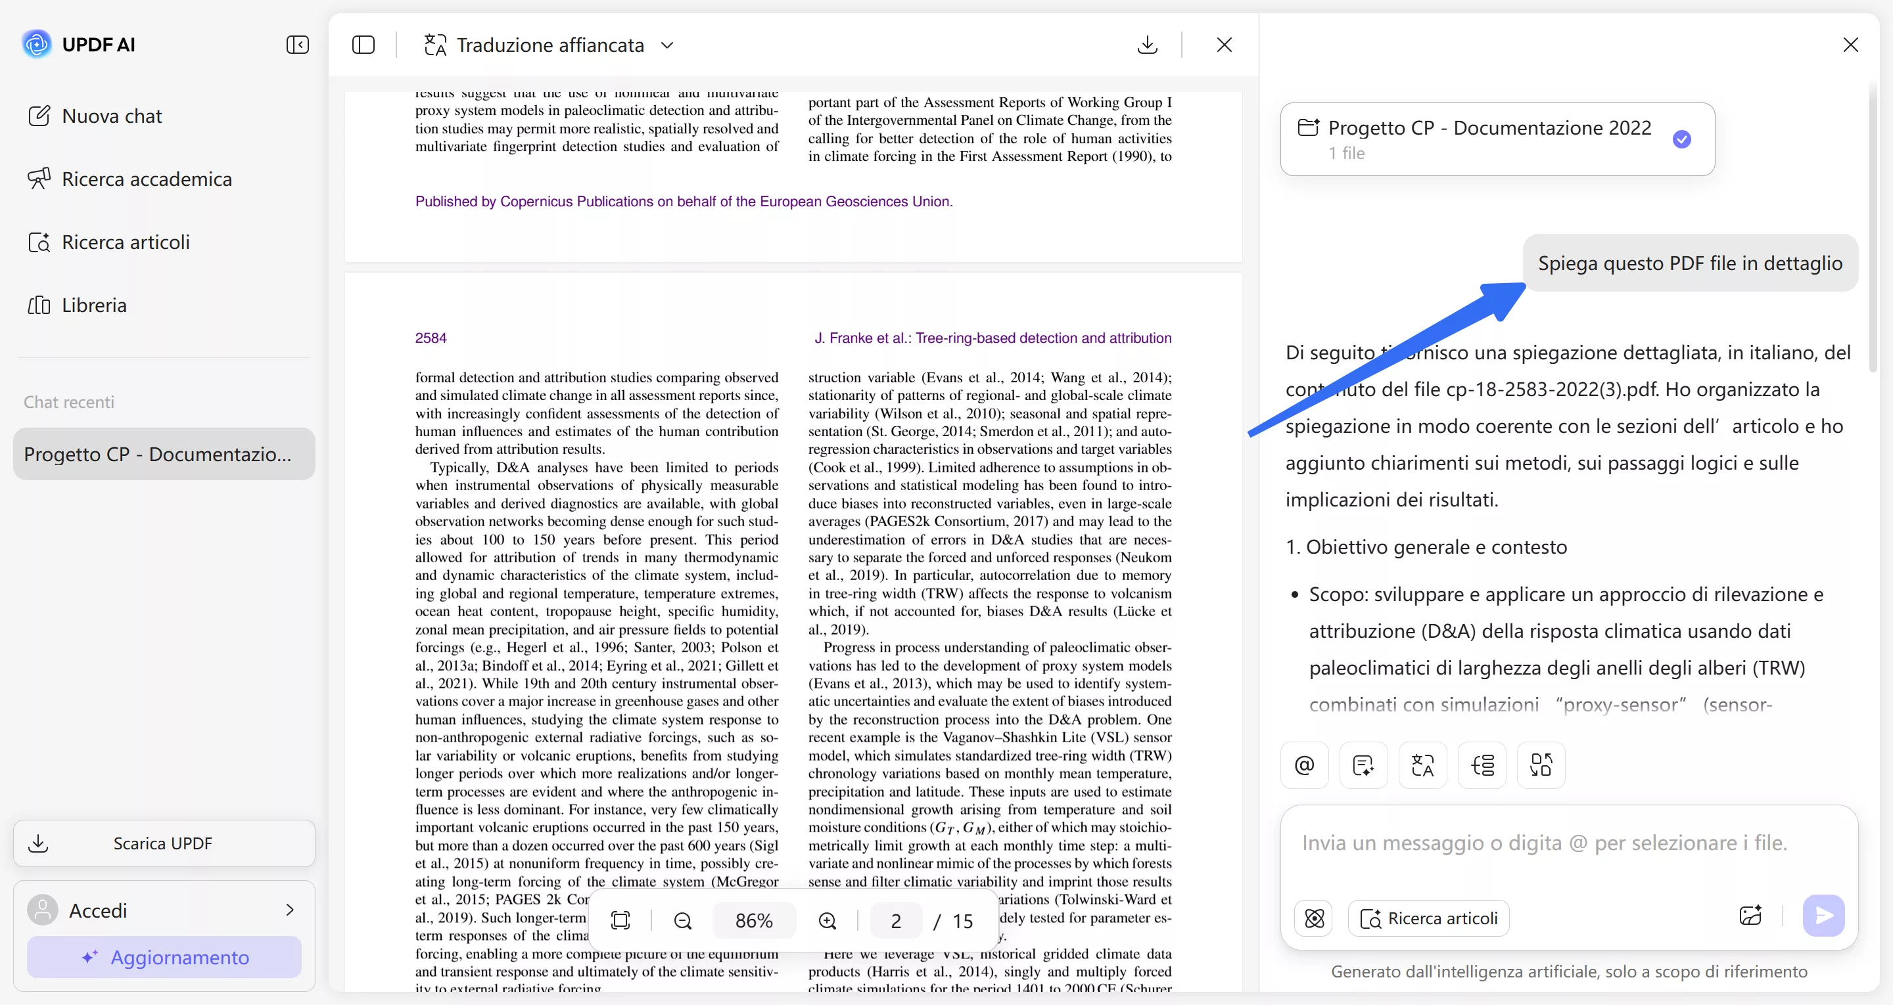The height and width of the screenshot is (1005, 1893).
Task: Click the mind map icon above chat input
Action: [1482, 765]
